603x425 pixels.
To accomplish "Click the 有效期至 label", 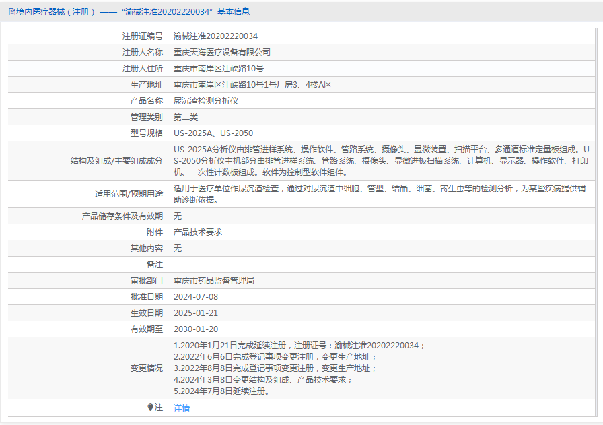I will 147,329.
